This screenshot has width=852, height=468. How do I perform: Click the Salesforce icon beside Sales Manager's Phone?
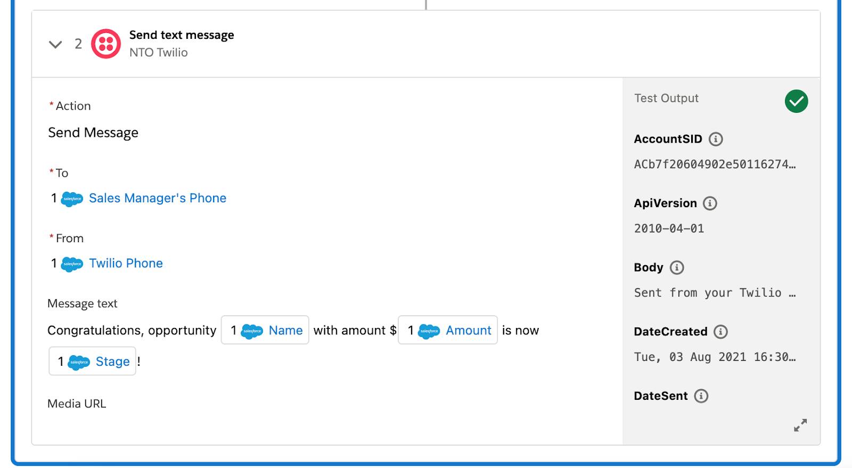tap(72, 199)
